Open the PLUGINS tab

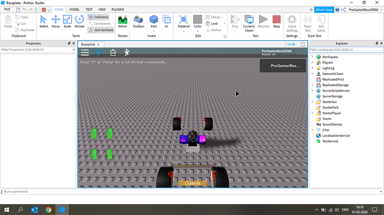118,10
